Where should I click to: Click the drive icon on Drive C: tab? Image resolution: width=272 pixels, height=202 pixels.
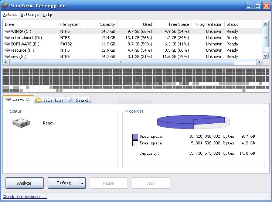(8, 99)
